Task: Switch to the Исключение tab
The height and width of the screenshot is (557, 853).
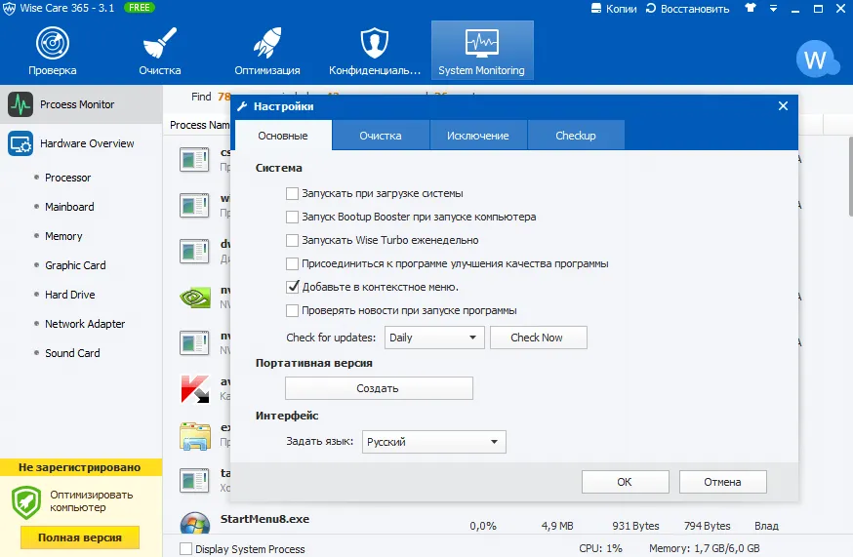Action: pos(477,136)
